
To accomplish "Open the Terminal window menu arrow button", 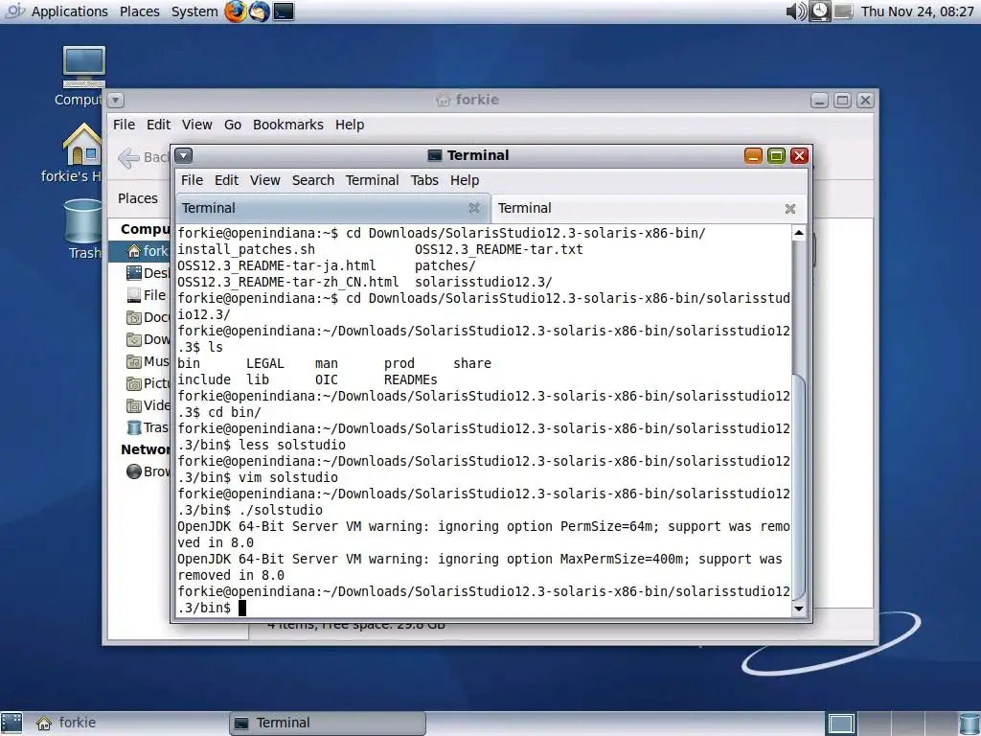I will point(183,155).
